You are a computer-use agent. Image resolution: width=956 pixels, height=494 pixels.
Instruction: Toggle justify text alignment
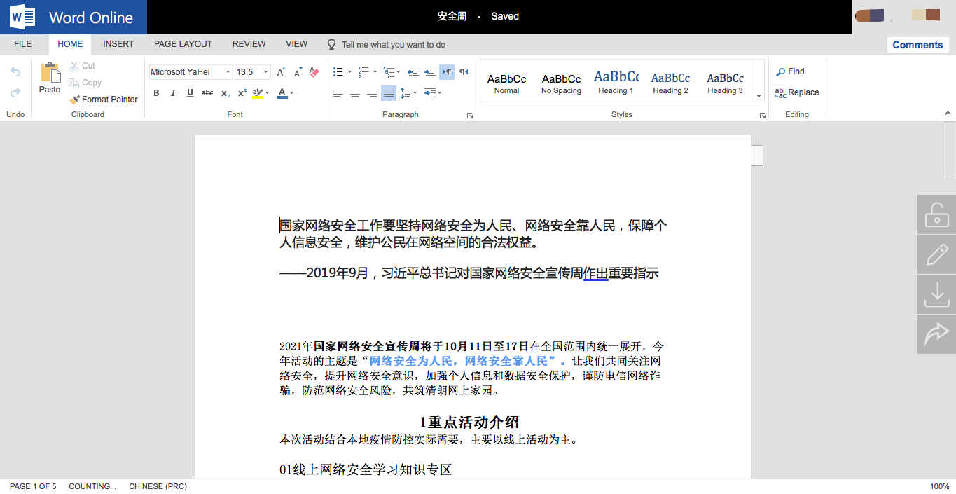coord(388,93)
